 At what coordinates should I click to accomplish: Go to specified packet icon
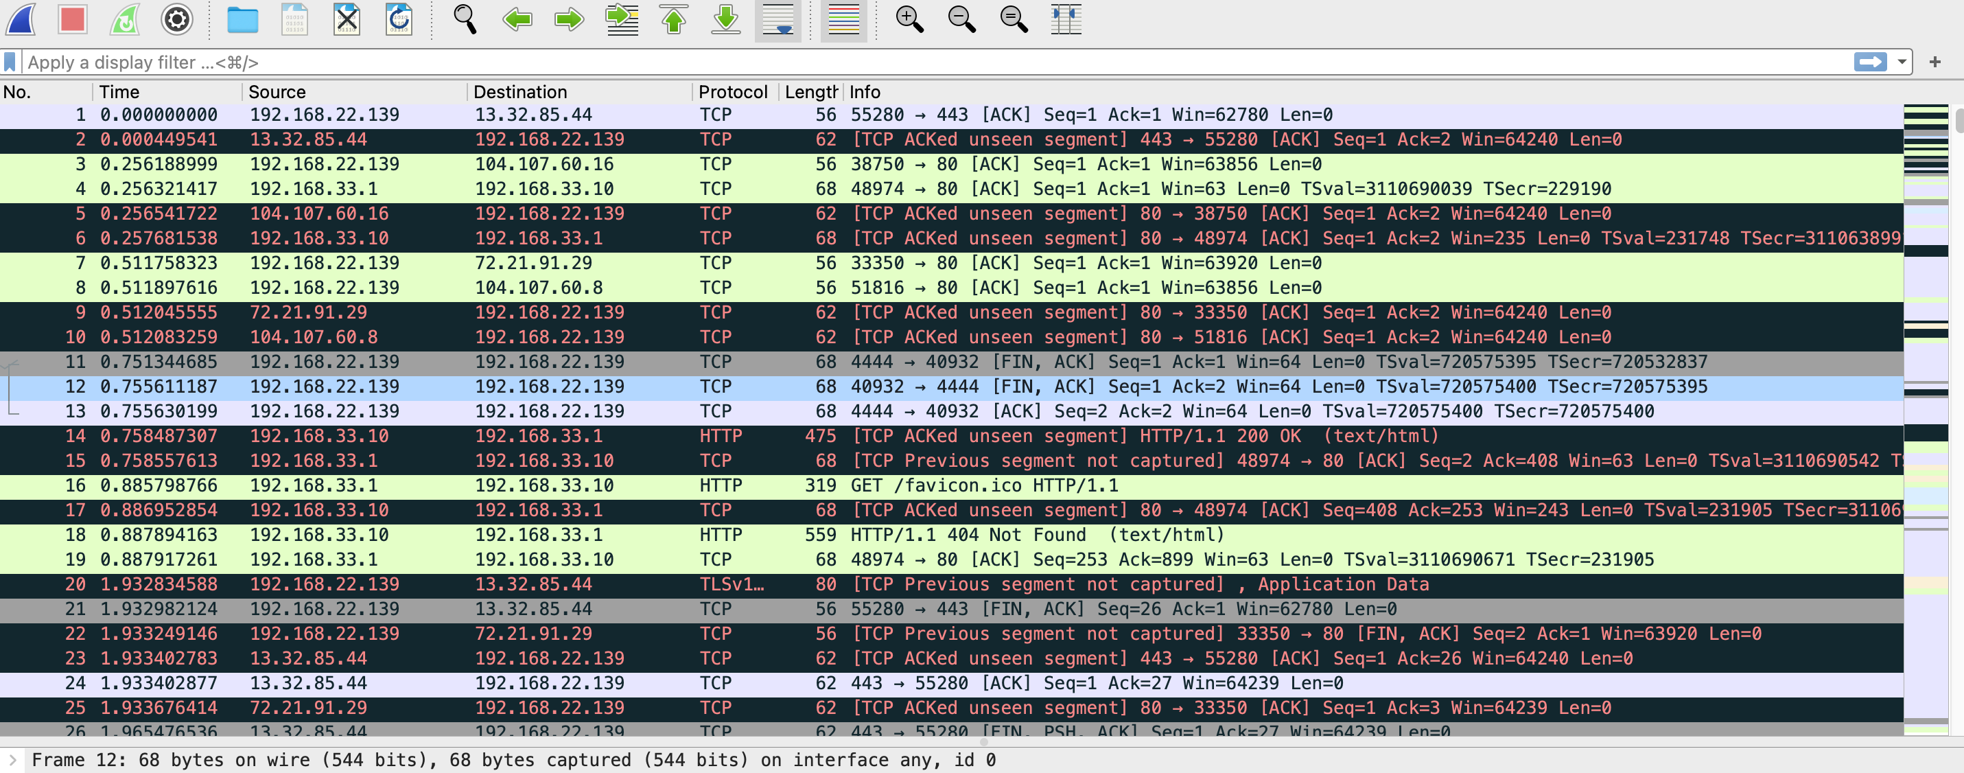(x=622, y=19)
